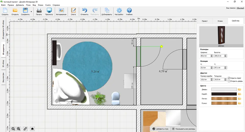Open the Смета menu
This screenshot has width=245, height=132.
click(48, 5)
